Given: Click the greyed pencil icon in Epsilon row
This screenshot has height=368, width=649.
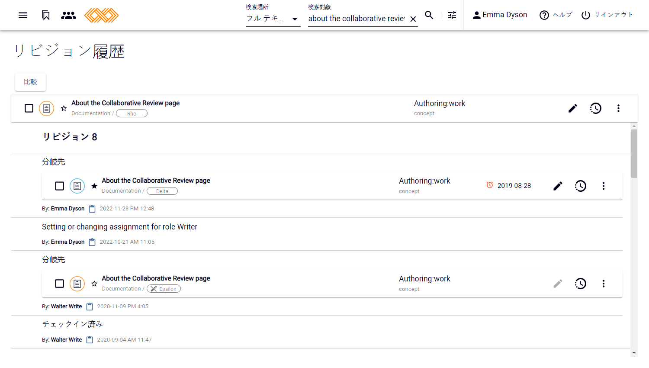Looking at the screenshot, I should coord(558,284).
